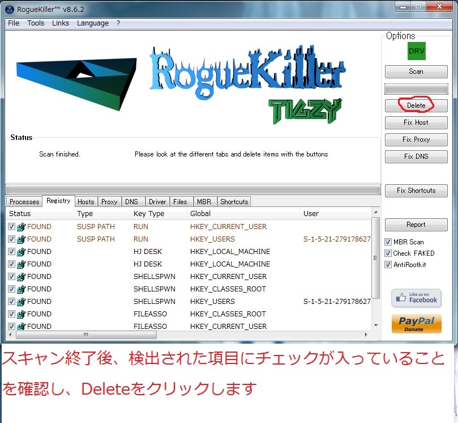This screenshot has width=458, height=423.
Task: Uncheck the HKEY_USERS RUN entry
Action: pyautogui.click(x=11, y=239)
